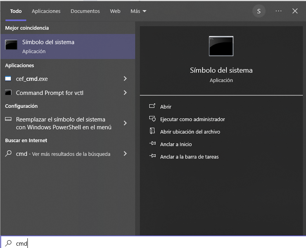Choose Ejecutar como administrador
Viewport: 306px width, 248px height.
pos(192,119)
